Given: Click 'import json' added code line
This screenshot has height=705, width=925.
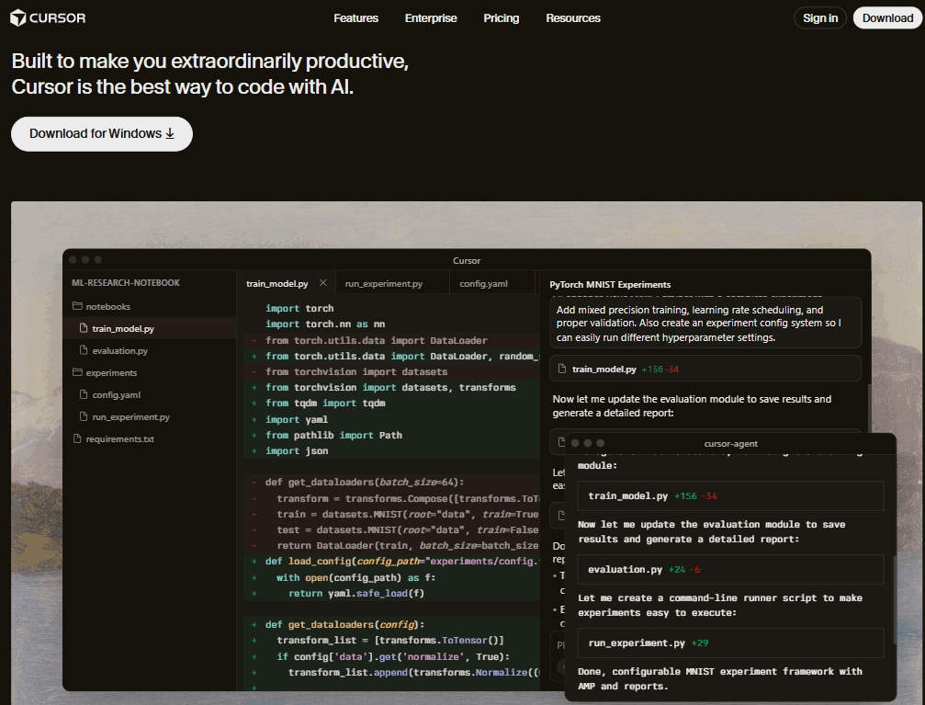Looking at the screenshot, I should [x=296, y=450].
